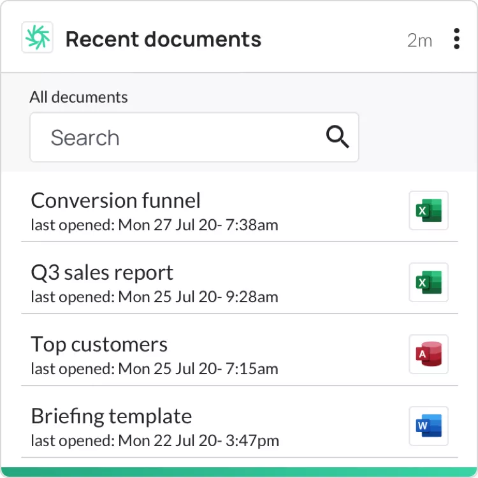This screenshot has width=478, height=478.
Task: Open the Excel icon for Q3 sales report
Action: pos(429,282)
